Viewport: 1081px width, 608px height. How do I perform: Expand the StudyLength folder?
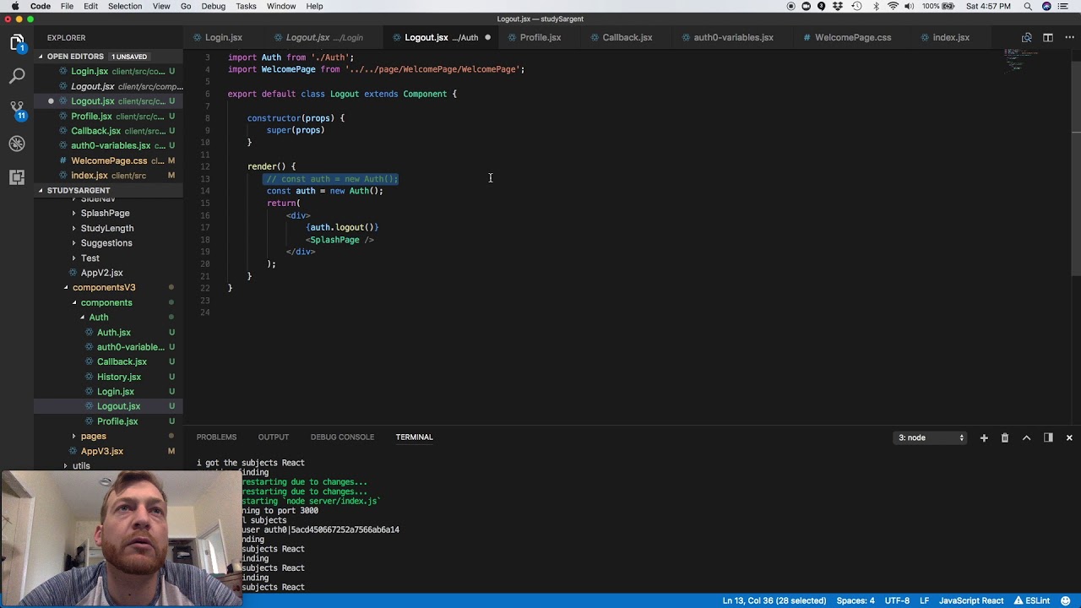106,228
